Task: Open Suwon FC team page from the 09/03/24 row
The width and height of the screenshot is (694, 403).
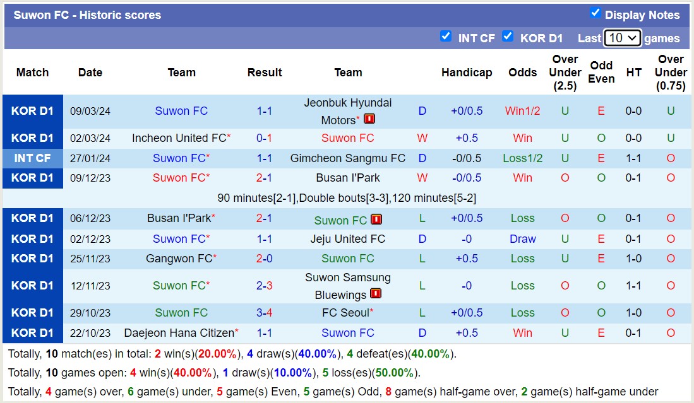Action: (x=181, y=110)
